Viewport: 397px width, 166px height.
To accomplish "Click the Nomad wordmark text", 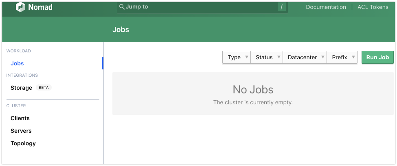I will coord(40,7).
